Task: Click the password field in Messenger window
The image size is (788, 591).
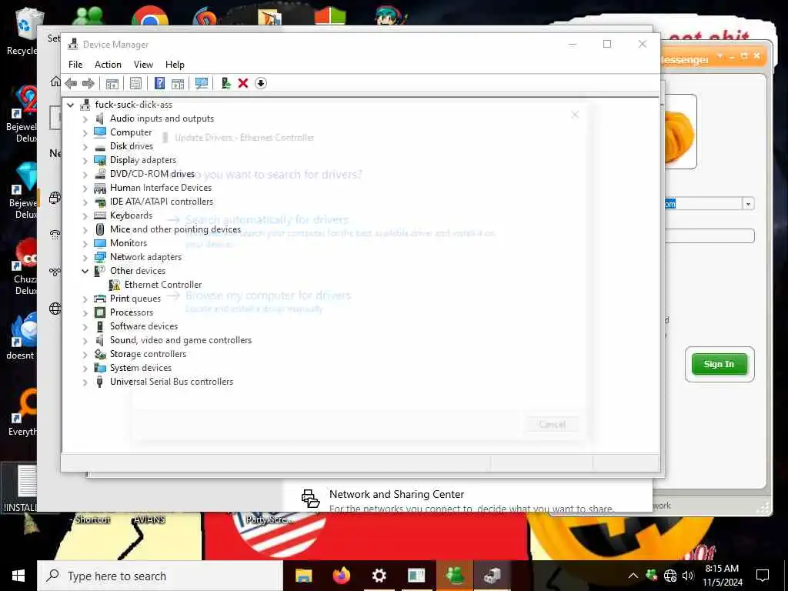Action: tap(709, 235)
